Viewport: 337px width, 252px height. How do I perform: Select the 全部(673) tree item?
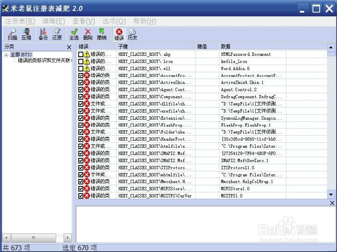[x=21, y=55]
